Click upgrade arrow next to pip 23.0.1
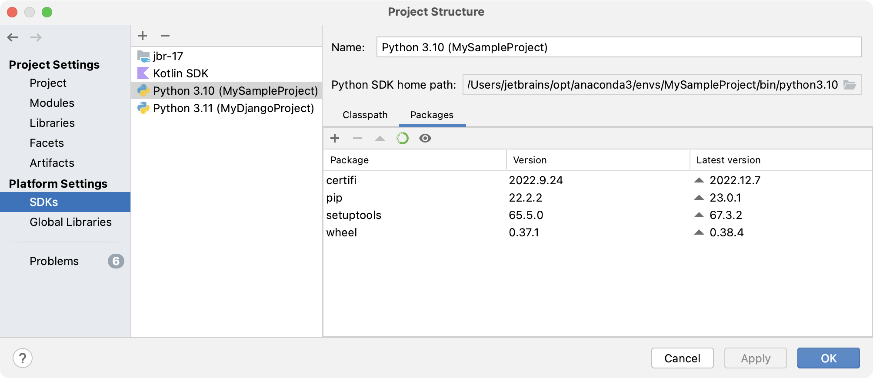 (x=699, y=198)
